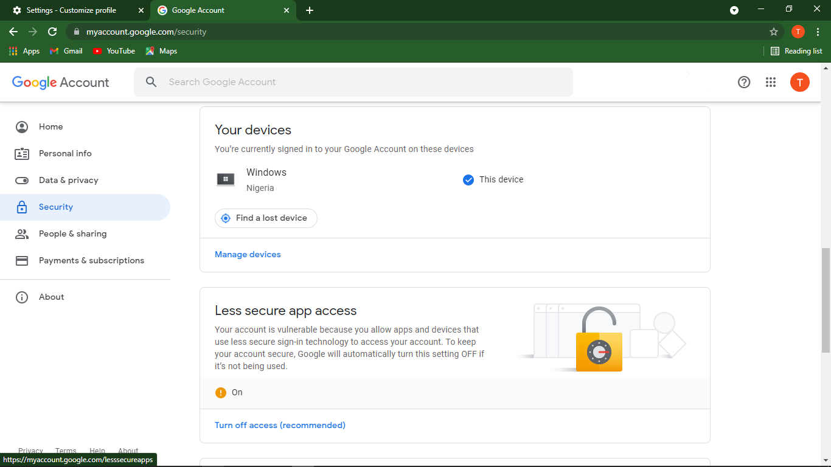
Task: Open the Chrome three-dot menu
Action: [x=818, y=32]
